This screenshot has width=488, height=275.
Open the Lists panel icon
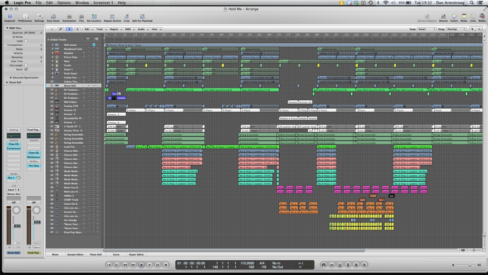pos(473,18)
